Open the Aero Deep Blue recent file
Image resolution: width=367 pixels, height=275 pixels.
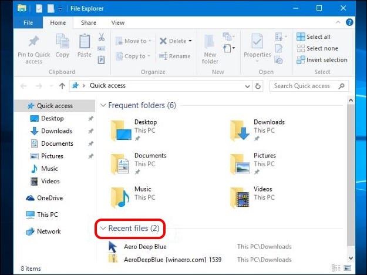200,247
